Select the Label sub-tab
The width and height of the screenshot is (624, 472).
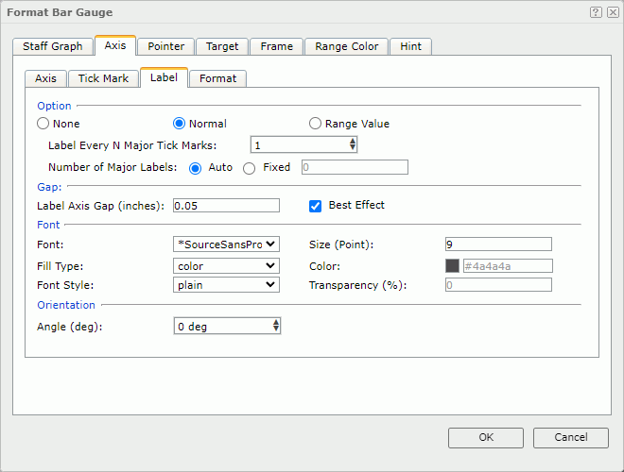(x=164, y=77)
